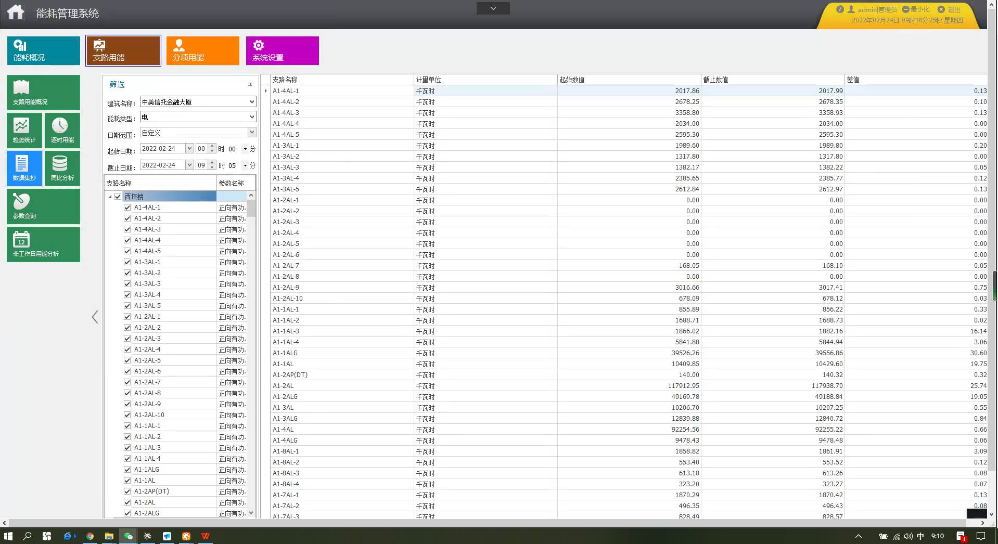This screenshot has width=998, height=544.
Task: Toggle the A1-2AL-10 branch checkbox
Action: point(127,415)
